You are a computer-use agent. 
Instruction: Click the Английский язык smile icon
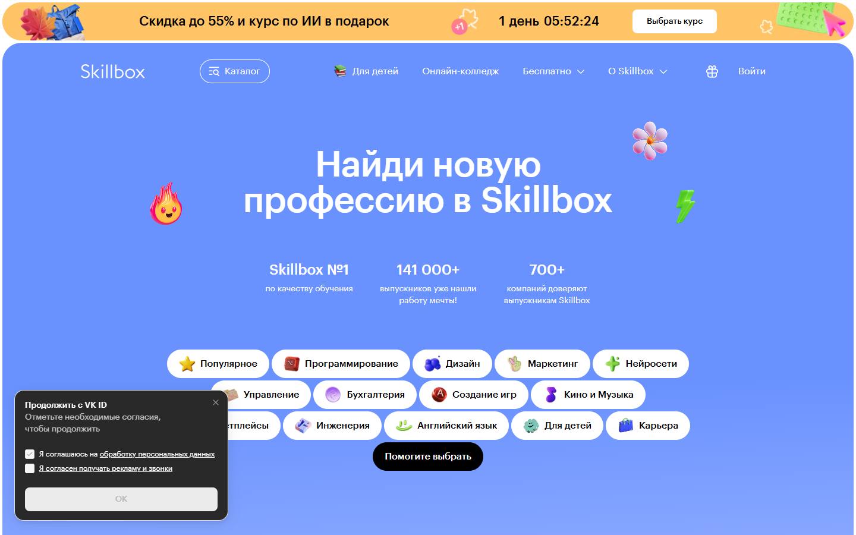(x=404, y=426)
